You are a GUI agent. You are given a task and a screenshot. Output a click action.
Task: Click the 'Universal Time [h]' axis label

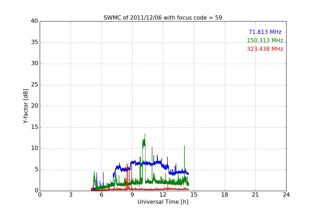(163, 202)
